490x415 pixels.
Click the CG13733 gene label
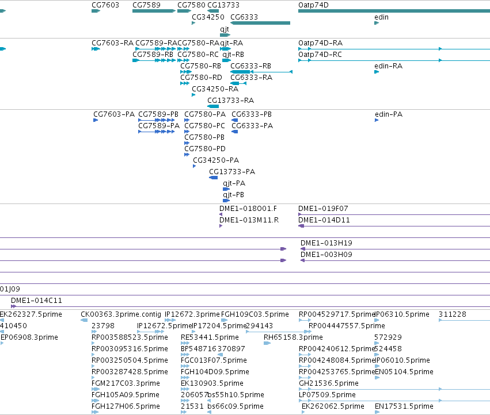coord(223,5)
